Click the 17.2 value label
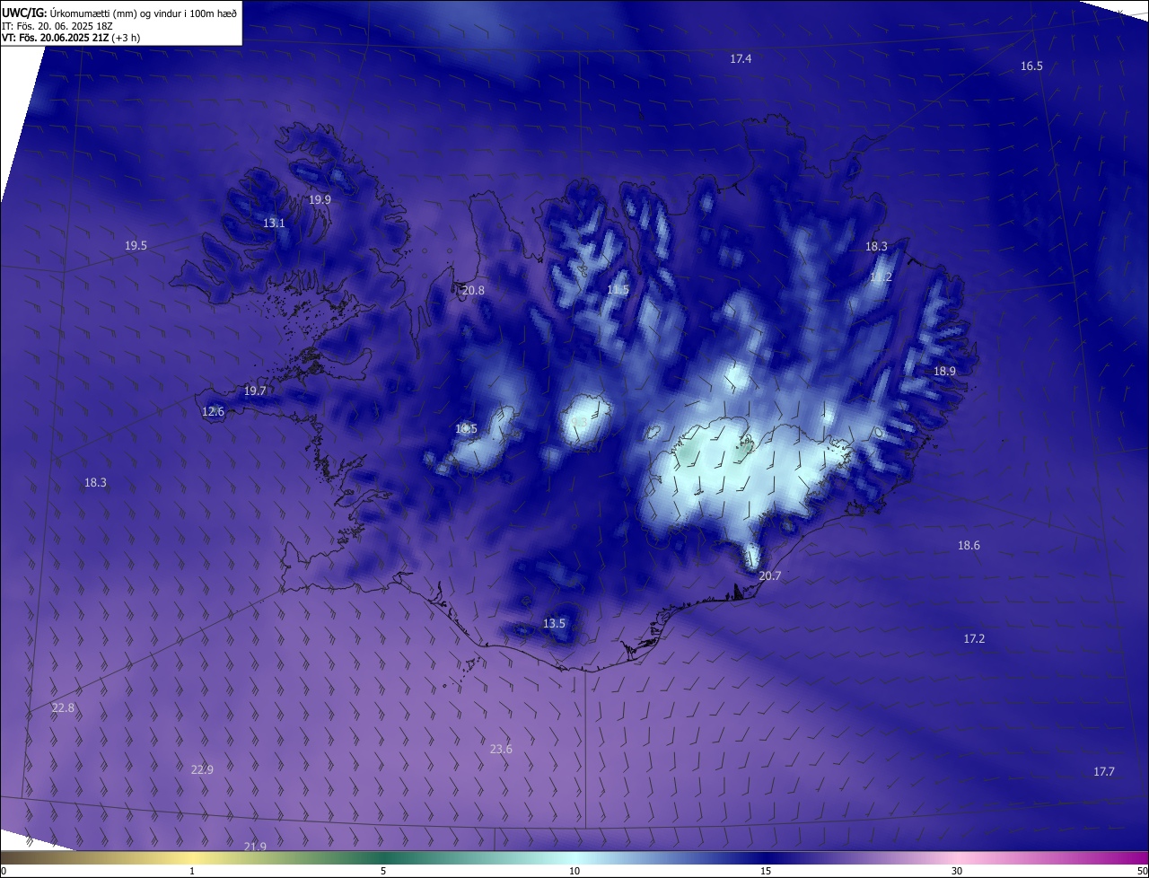The image size is (1149, 878). pyautogui.click(x=974, y=638)
